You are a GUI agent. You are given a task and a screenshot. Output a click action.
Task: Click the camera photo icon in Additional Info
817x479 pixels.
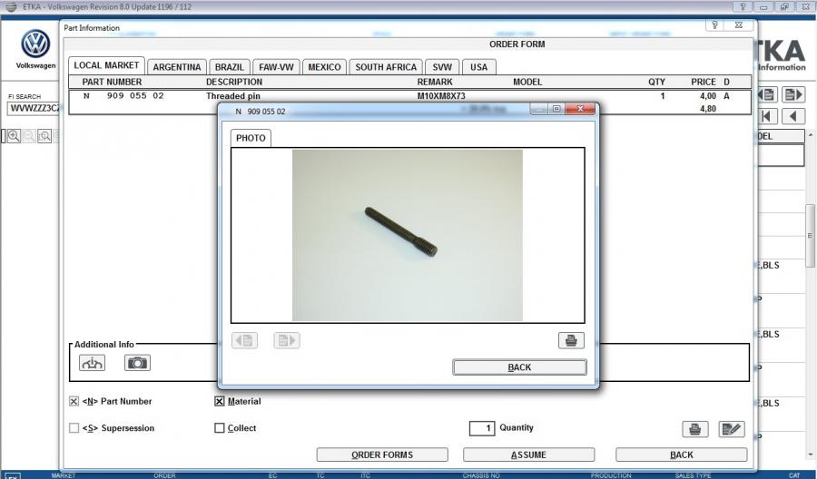click(x=138, y=363)
